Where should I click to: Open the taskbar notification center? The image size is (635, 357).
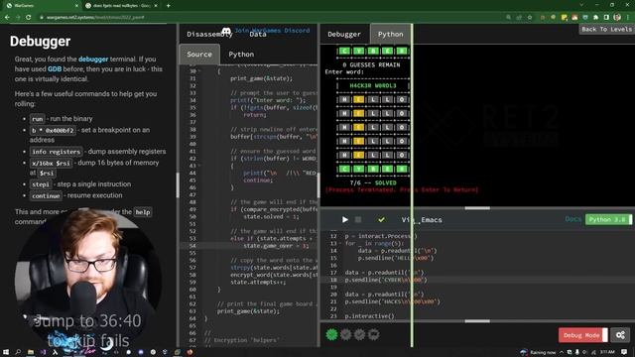click(624, 352)
